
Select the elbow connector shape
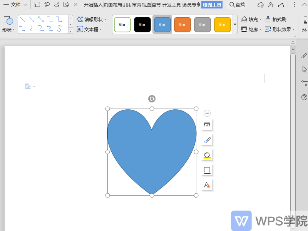coord(50,19)
